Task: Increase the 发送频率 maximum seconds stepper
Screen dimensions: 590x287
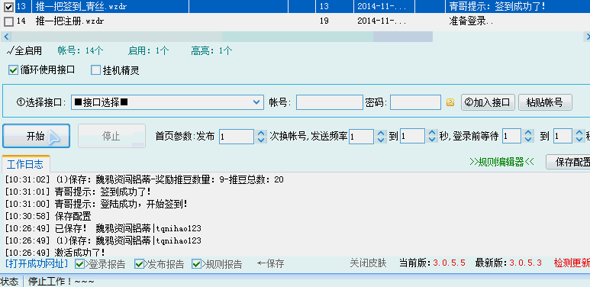Action: [433, 133]
